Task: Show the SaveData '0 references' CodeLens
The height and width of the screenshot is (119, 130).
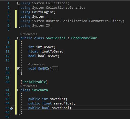Action: (x=29, y=86)
